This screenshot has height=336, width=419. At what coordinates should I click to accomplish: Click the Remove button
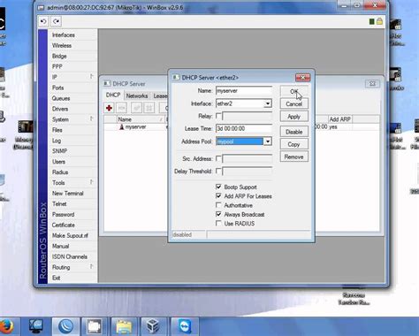[294, 157]
